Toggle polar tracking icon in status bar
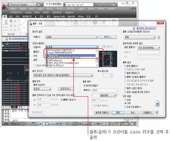170x141 pixels. coord(40,124)
